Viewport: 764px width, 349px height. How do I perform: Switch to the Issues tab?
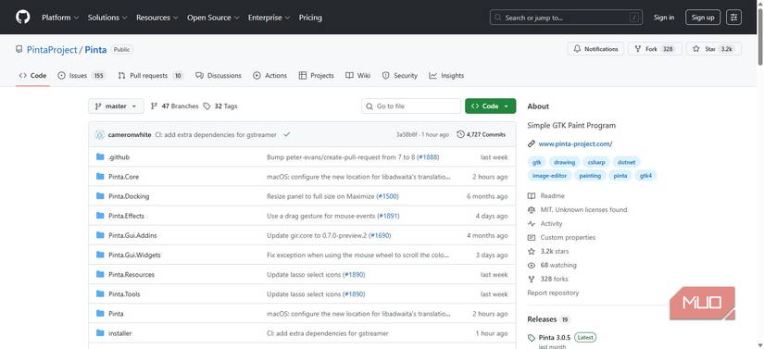81,75
